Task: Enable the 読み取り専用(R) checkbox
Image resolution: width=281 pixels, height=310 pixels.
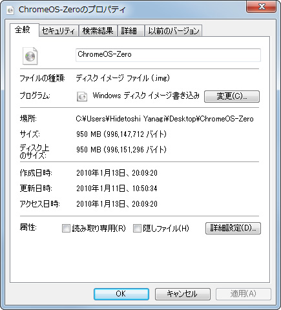Action: (66, 228)
